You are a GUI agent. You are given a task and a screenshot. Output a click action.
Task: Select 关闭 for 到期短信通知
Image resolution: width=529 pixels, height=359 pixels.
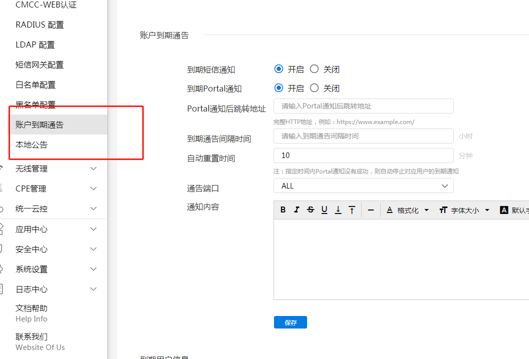click(x=315, y=69)
